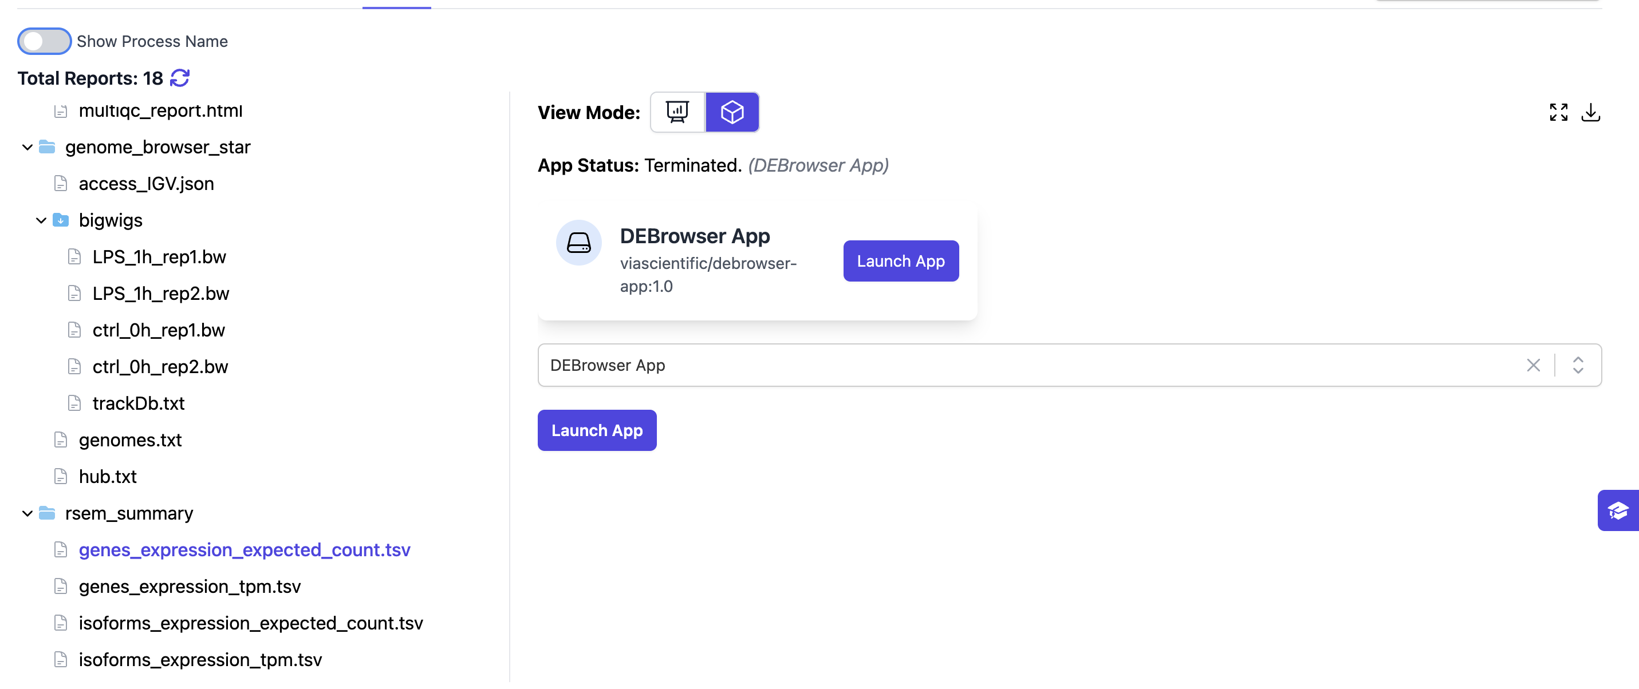
Task: Open genes_expression_expected_count.tsv report
Action: tap(245, 550)
